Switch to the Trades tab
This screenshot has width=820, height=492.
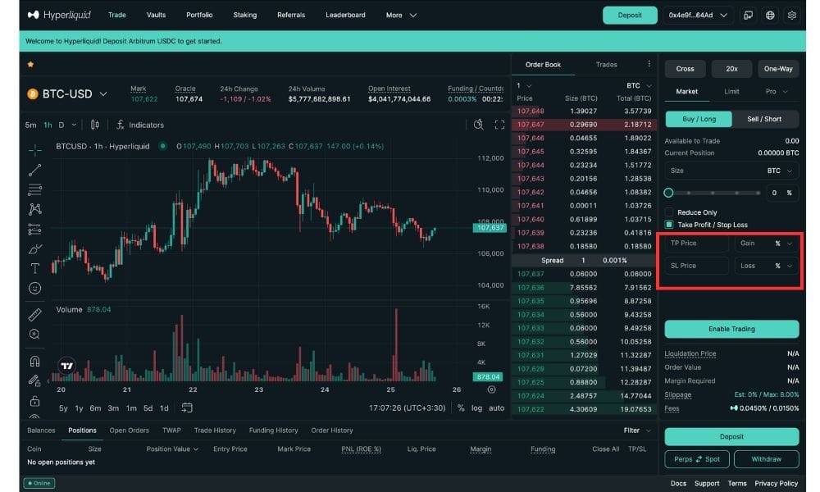(606, 64)
